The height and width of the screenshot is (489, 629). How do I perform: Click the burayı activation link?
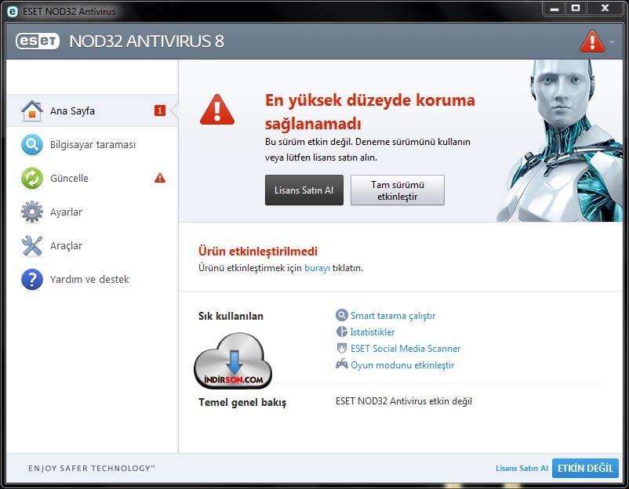(317, 268)
